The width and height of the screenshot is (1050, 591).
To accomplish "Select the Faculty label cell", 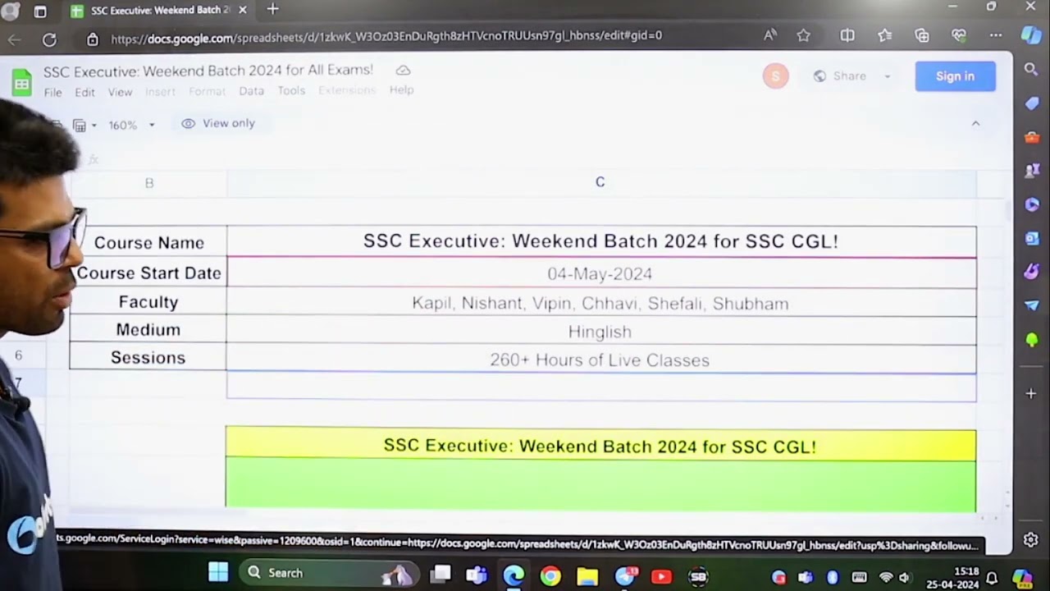I will [148, 302].
